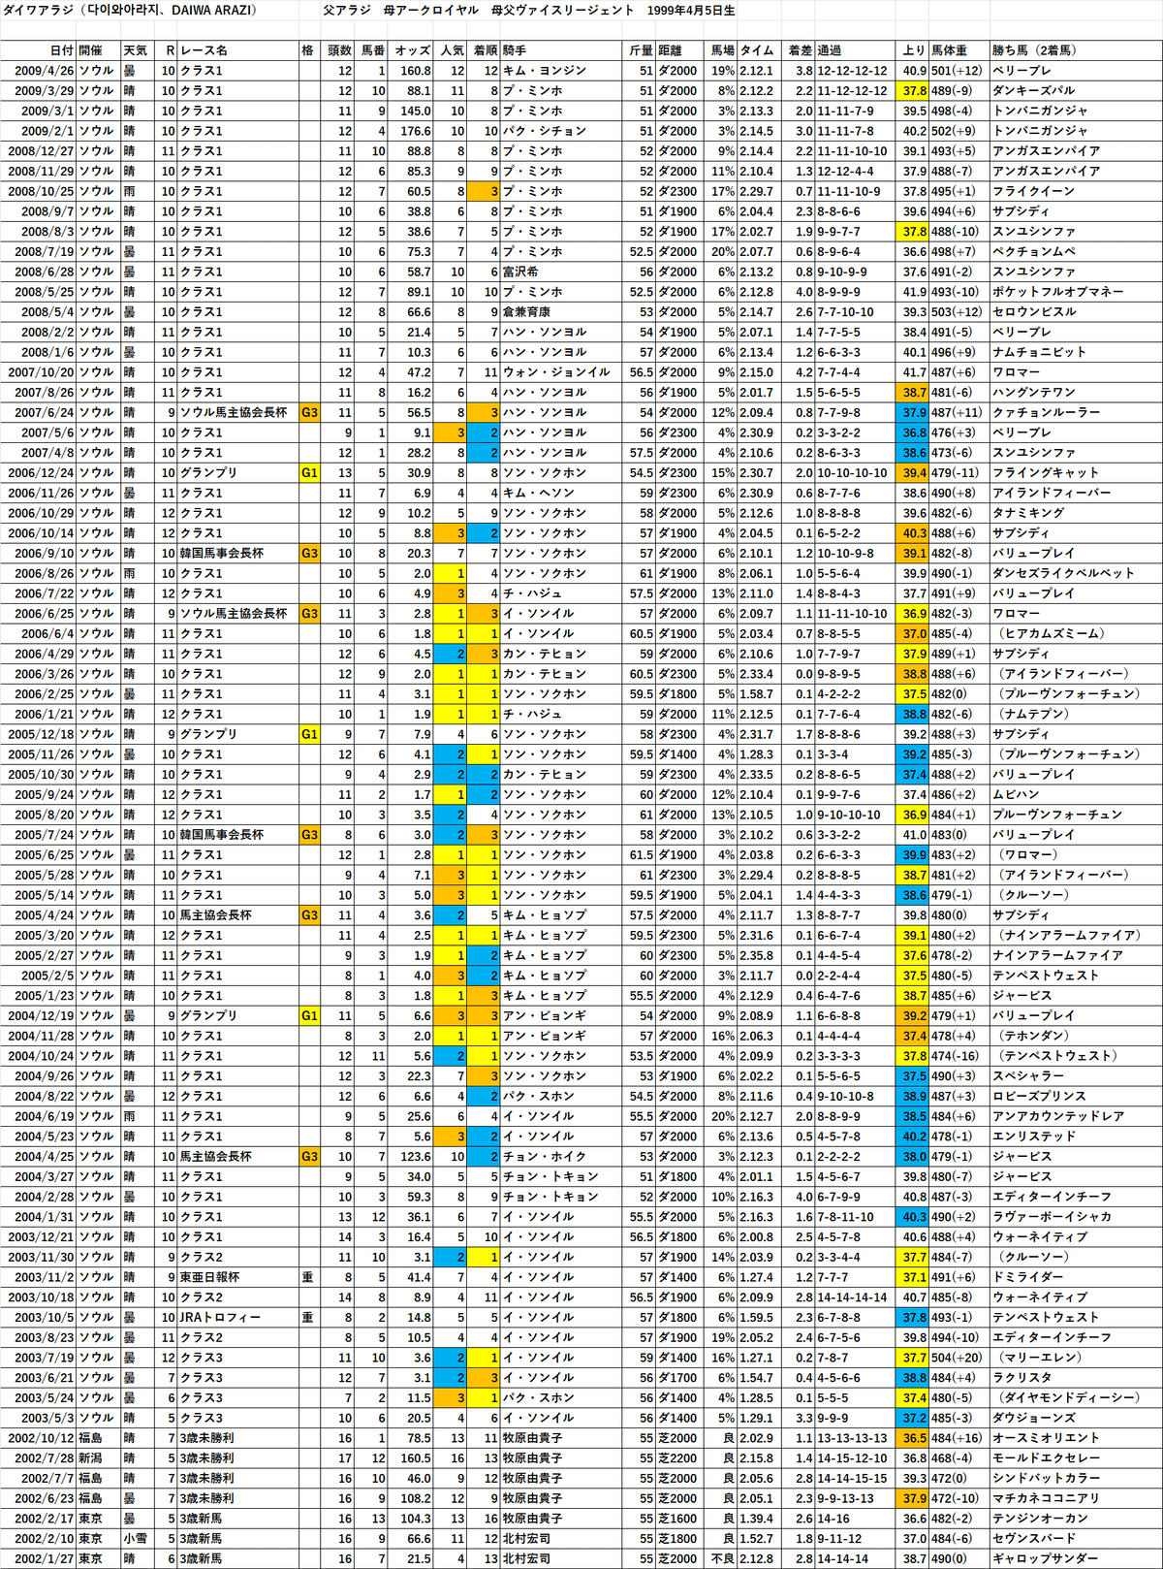
Task: Click the body weight cell 474(-16)
Action: tap(956, 1056)
